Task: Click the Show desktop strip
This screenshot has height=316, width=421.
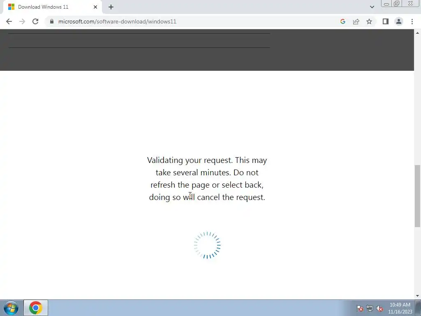Action: point(418,308)
